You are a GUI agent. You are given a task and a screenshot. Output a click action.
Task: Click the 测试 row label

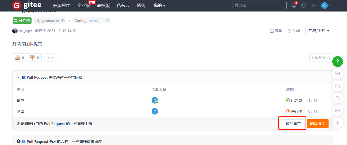pos(20,111)
